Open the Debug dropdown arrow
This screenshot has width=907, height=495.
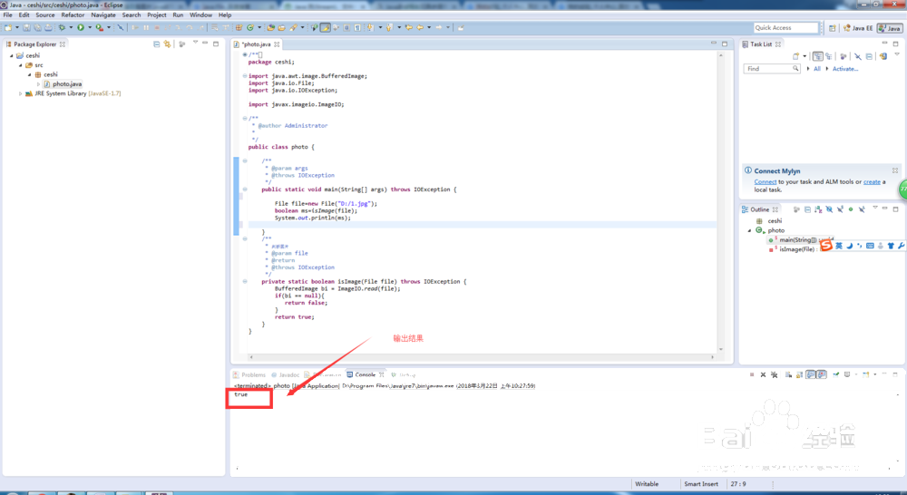tap(71, 27)
